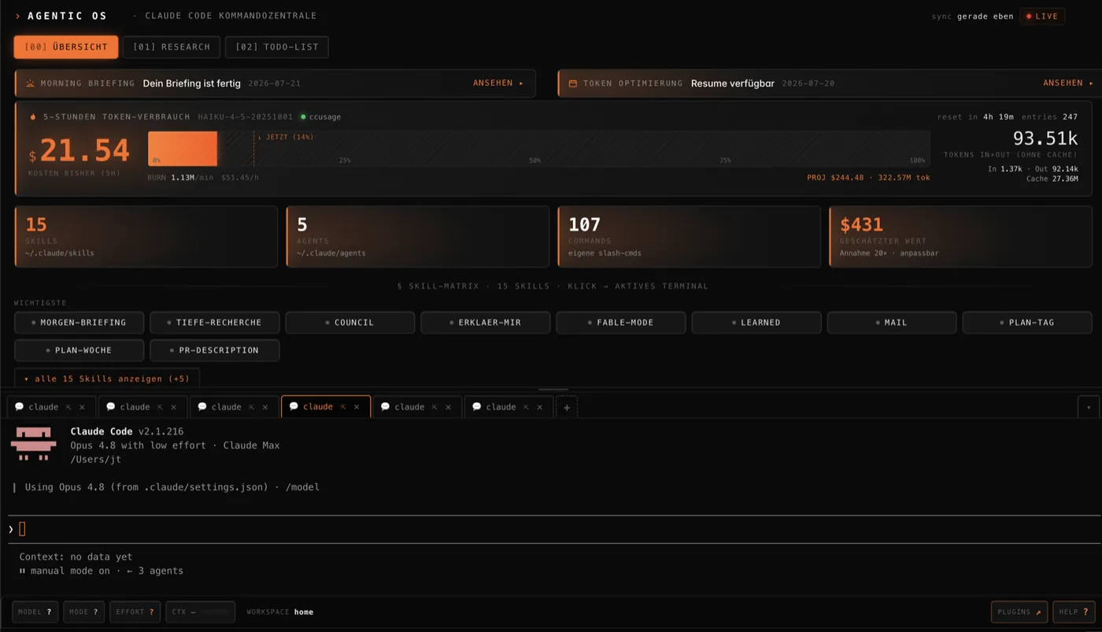Click the orange token usage progress bar
Image resolution: width=1102 pixels, height=632 pixels.
[183, 149]
